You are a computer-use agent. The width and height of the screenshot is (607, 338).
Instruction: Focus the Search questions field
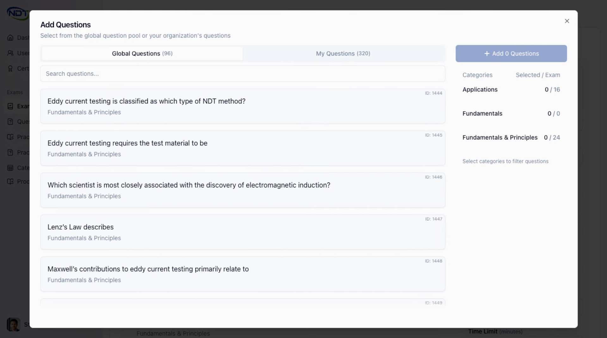(243, 74)
